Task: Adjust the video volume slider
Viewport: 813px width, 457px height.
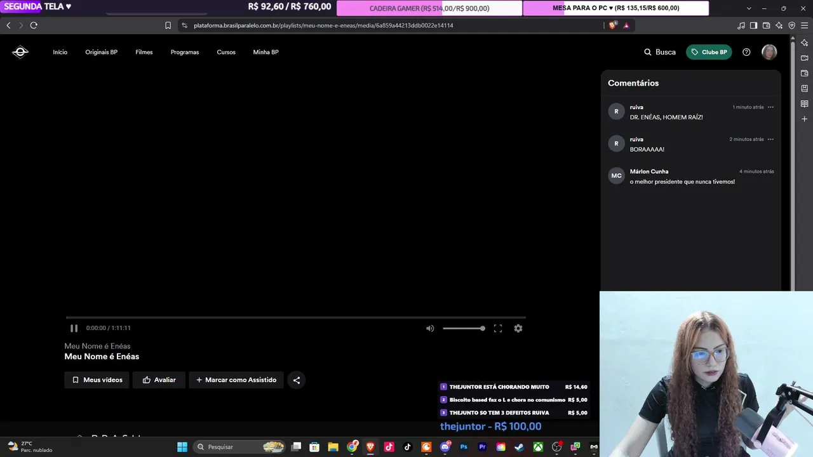Action: point(464,328)
